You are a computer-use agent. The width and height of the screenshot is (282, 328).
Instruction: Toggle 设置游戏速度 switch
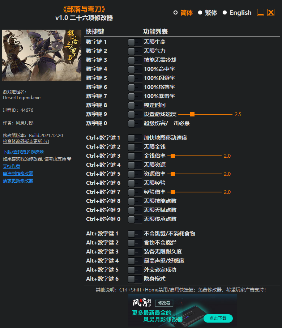click(135, 114)
